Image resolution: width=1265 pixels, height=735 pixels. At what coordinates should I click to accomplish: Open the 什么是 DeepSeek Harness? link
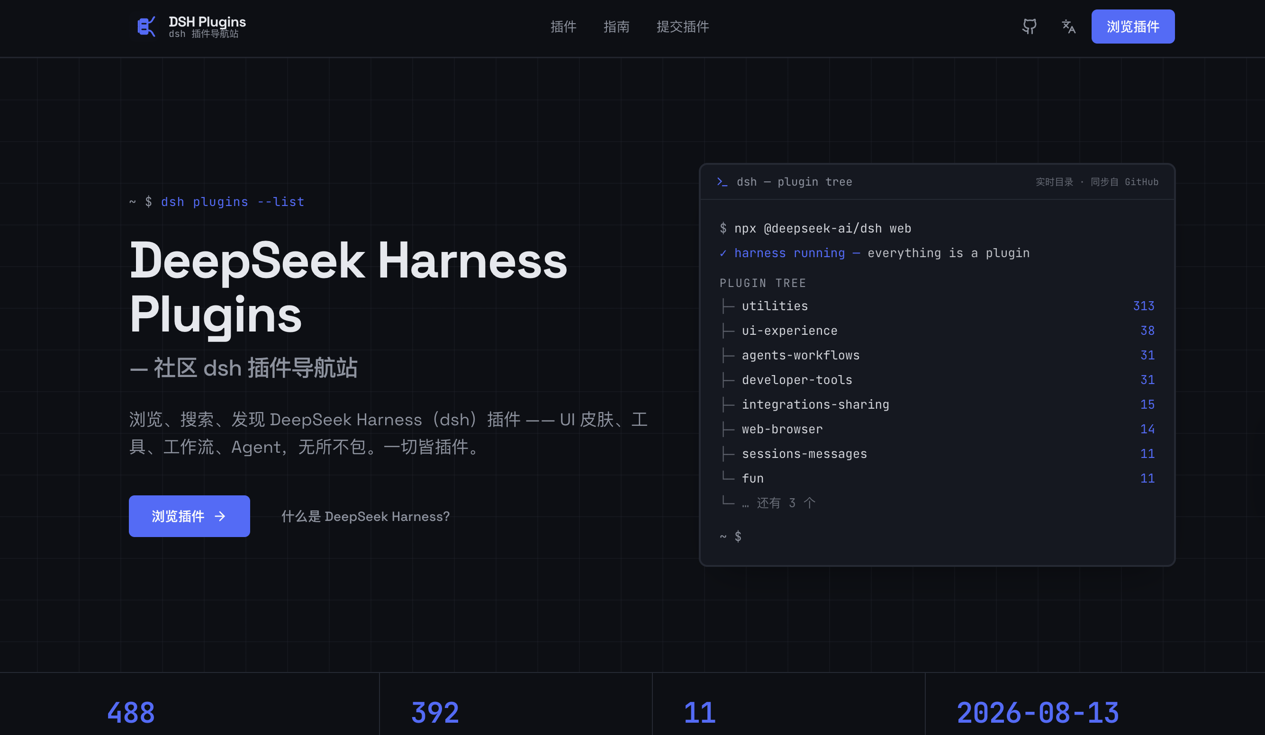pos(365,516)
